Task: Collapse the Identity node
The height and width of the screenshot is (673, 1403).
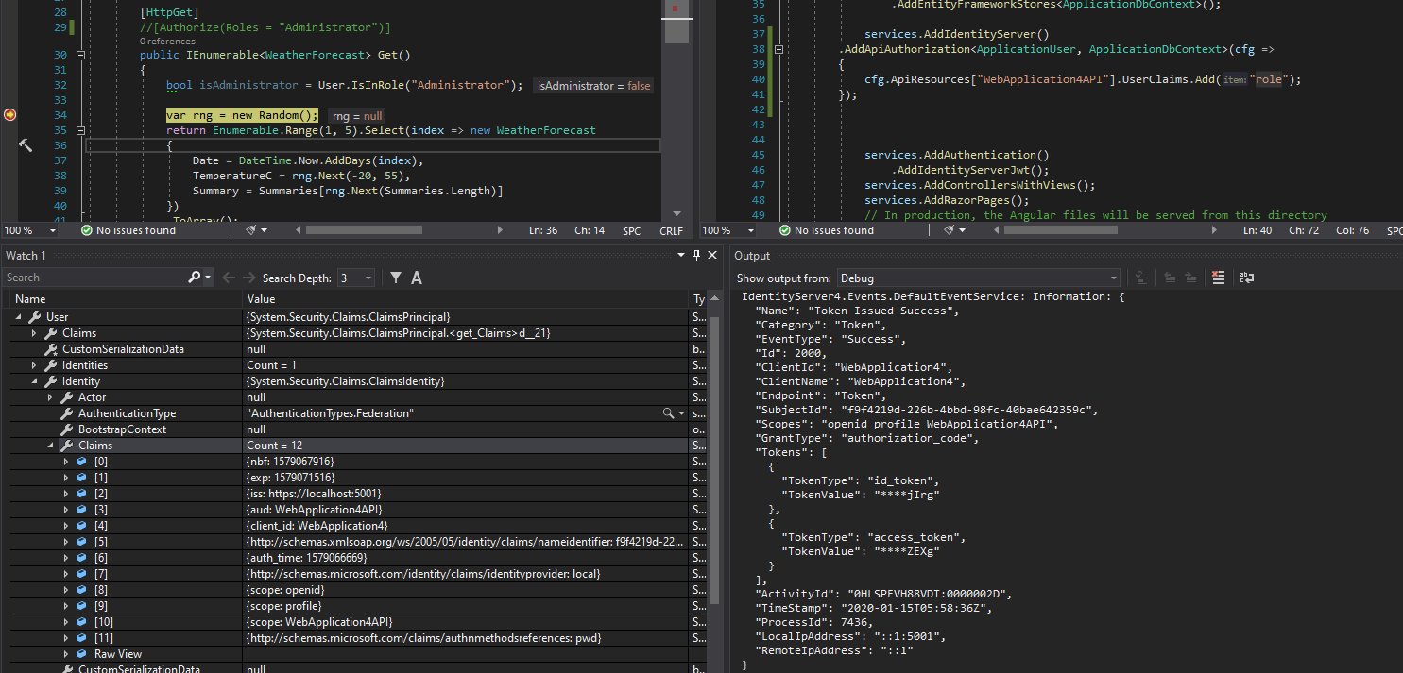Action: [35, 381]
